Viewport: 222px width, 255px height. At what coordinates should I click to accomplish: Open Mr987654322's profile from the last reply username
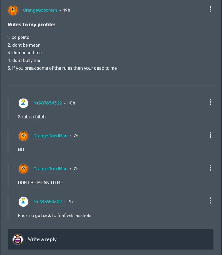pyautogui.click(x=48, y=202)
